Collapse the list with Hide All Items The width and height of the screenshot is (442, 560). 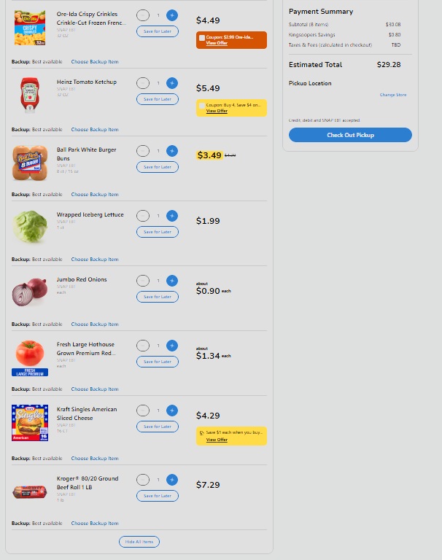point(139,542)
